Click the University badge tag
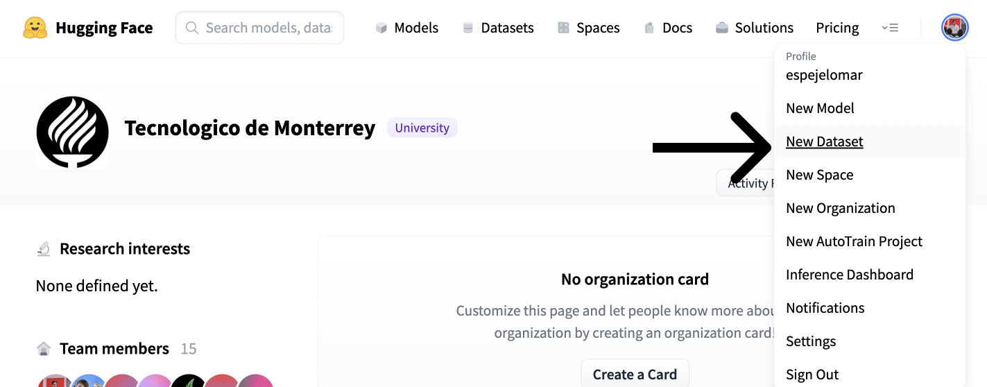This screenshot has height=387, width=987. point(422,128)
